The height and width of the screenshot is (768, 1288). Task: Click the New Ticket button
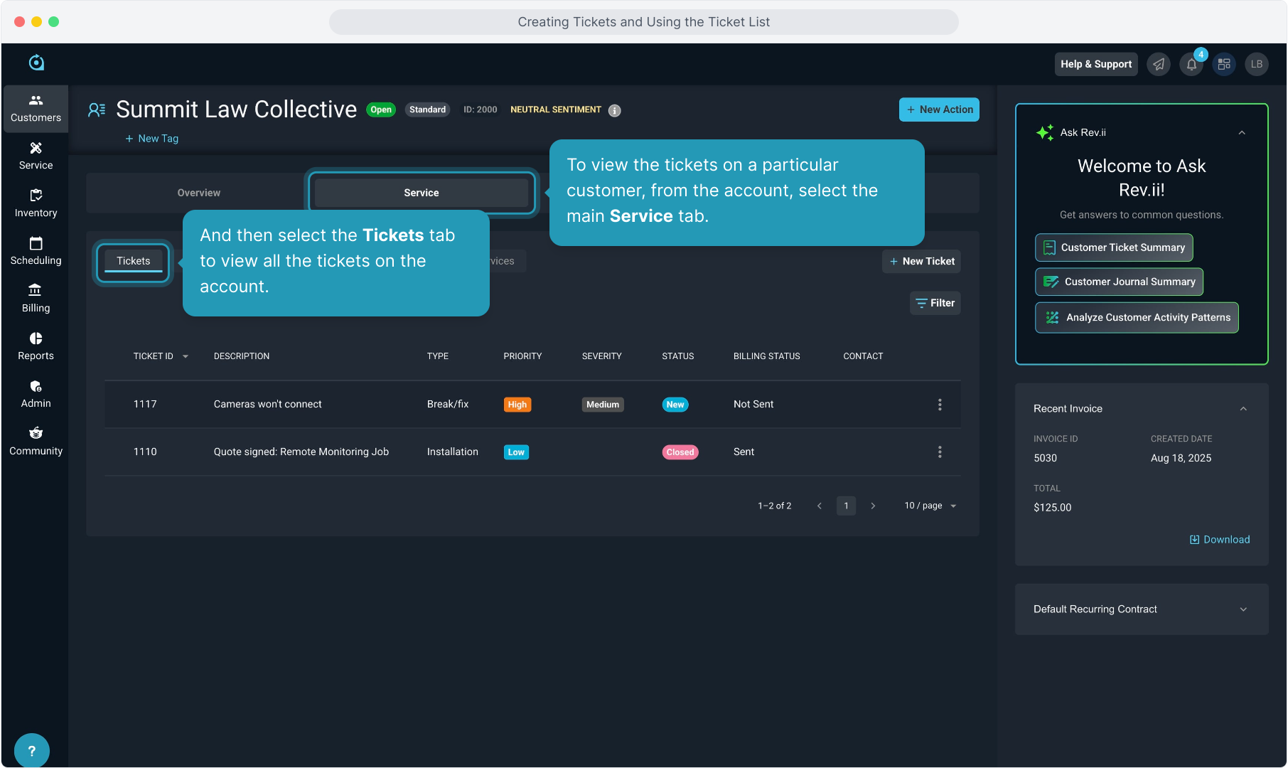[x=922, y=262]
